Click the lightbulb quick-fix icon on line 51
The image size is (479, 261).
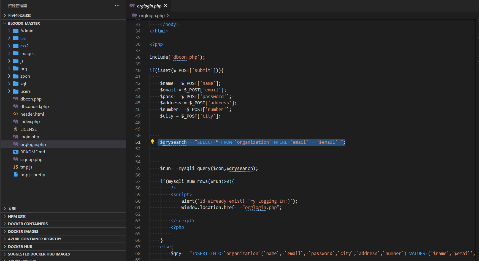[x=152, y=142]
